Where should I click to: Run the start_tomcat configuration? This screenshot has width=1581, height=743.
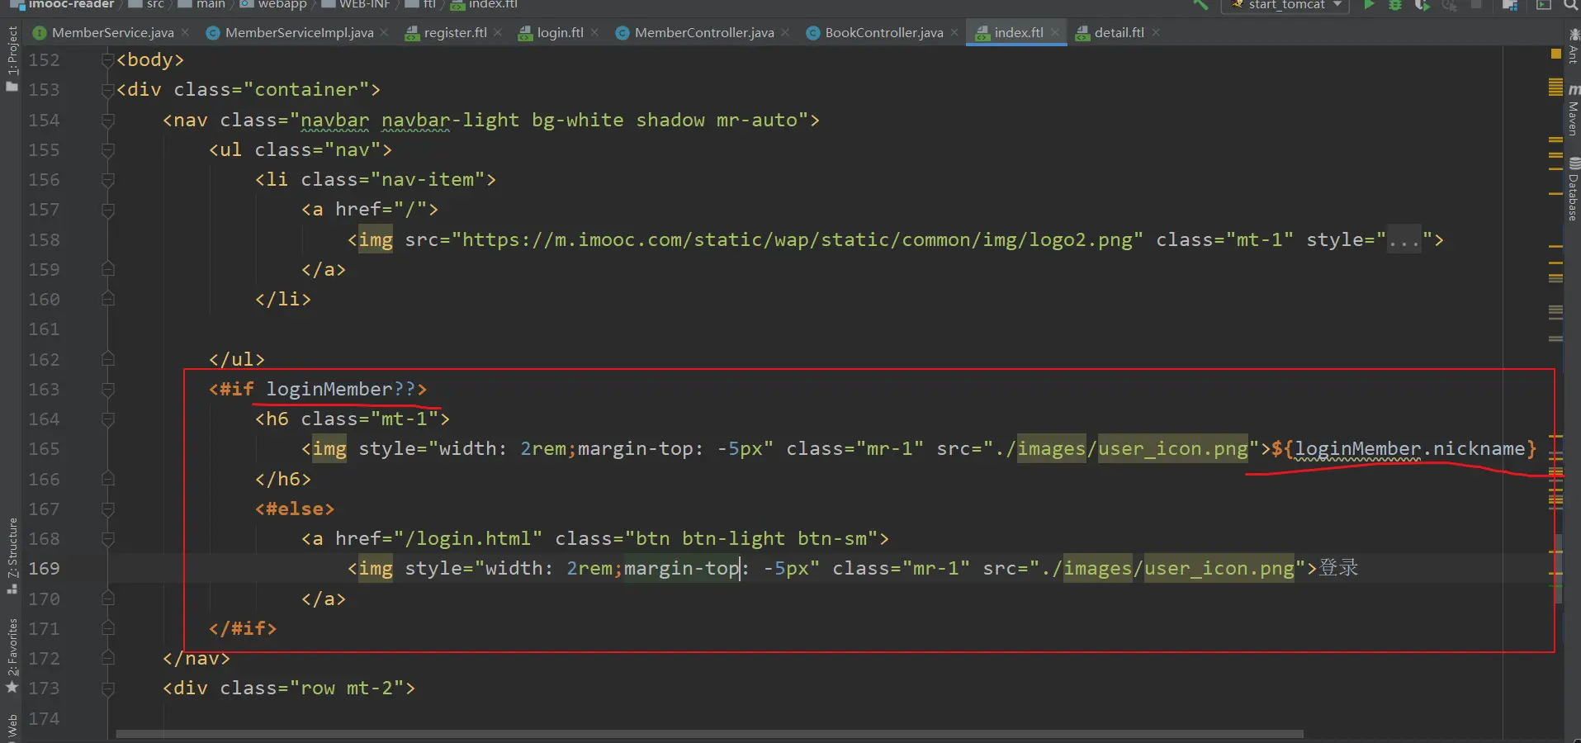pyautogui.click(x=1369, y=5)
